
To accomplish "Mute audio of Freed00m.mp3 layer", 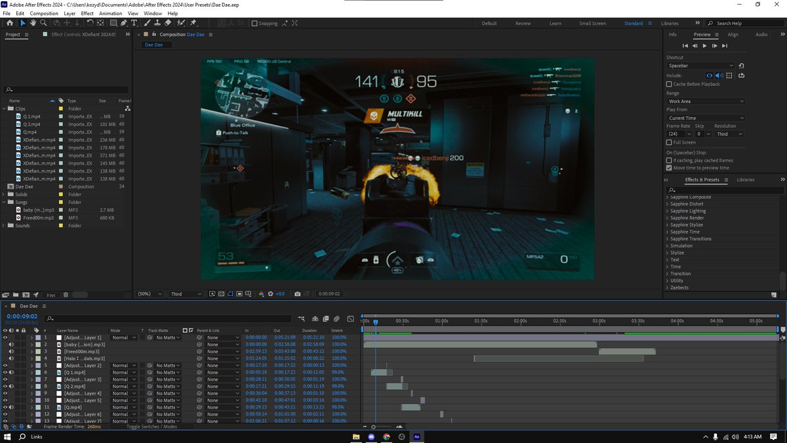I will pyautogui.click(x=12, y=351).
